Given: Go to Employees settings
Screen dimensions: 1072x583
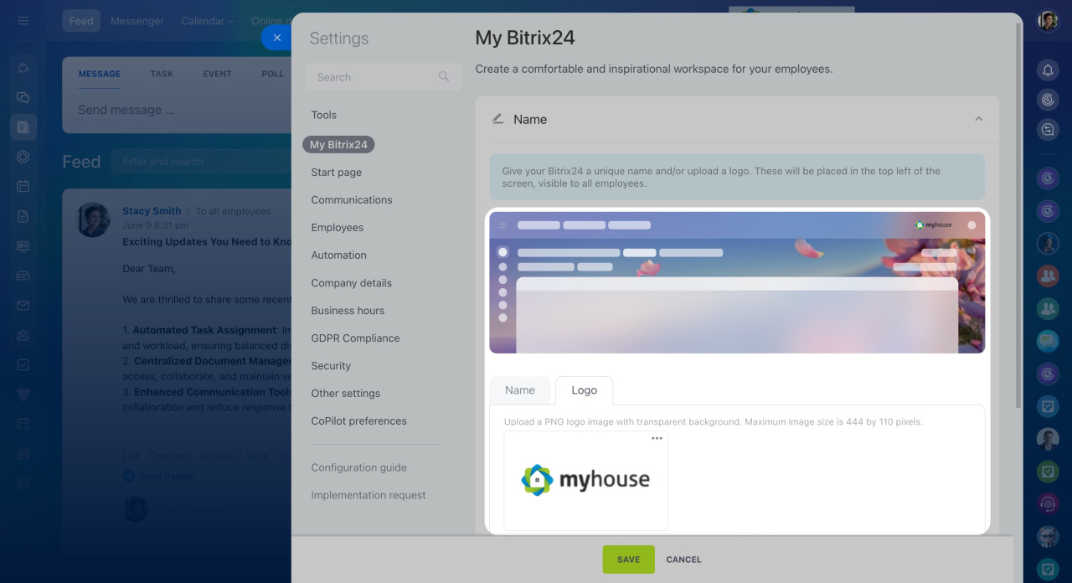Looking at the screenshot, I should tap(338, 228).
